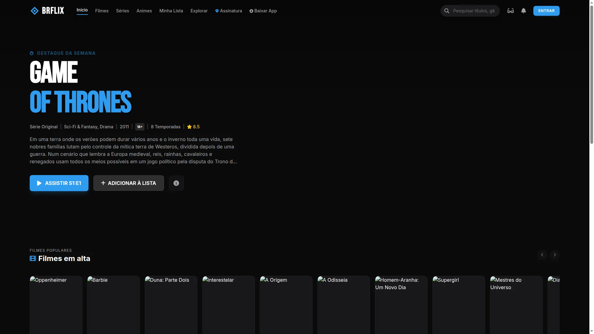Click the flame icon beside Destaque da Semana
The image size is (594, 334).
[32, 53]
